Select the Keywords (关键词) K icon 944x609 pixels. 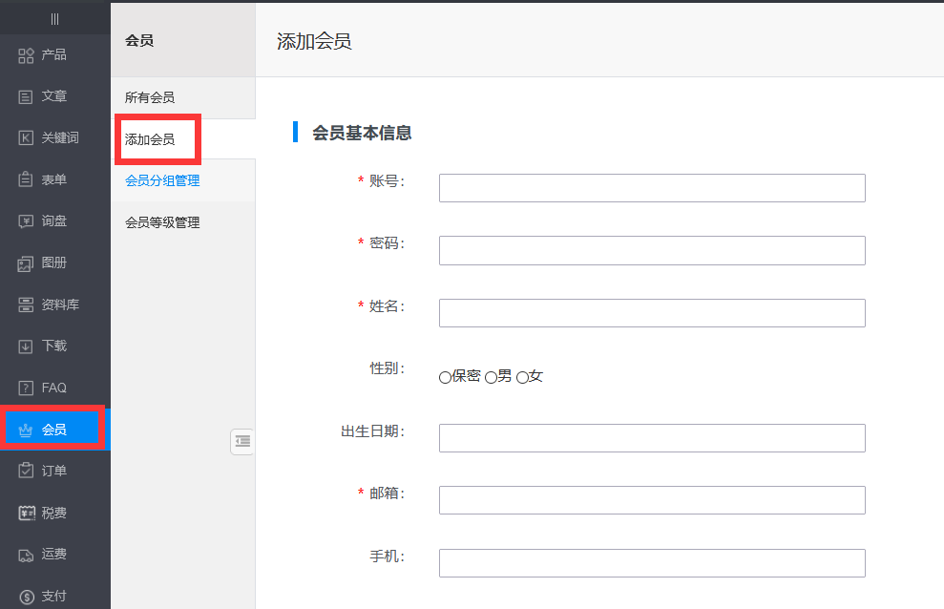tap(27, 138)
